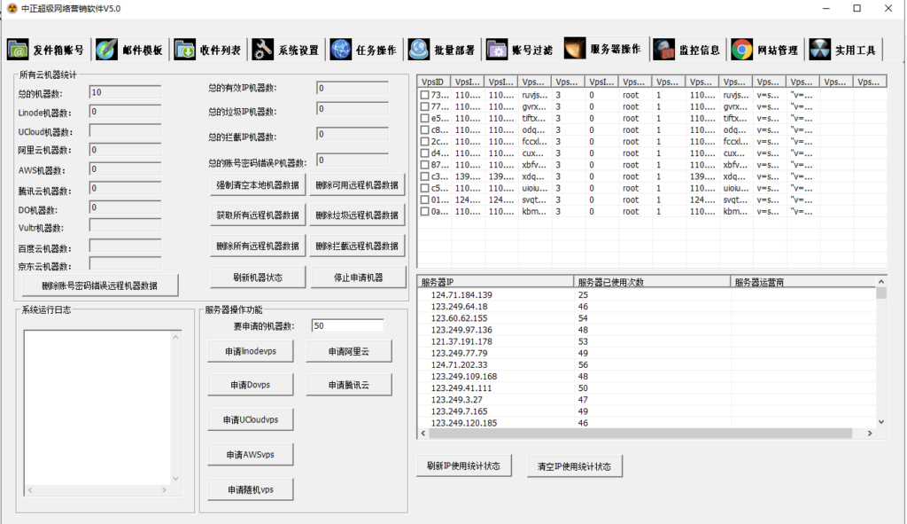Image resolution: width=907 pixels, height=524 pixels.
Task: Select checkbox of VpsID 87 row
Action: coord(424,165)
